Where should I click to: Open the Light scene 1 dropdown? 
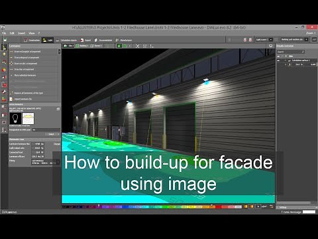click(x=264, y=40)
